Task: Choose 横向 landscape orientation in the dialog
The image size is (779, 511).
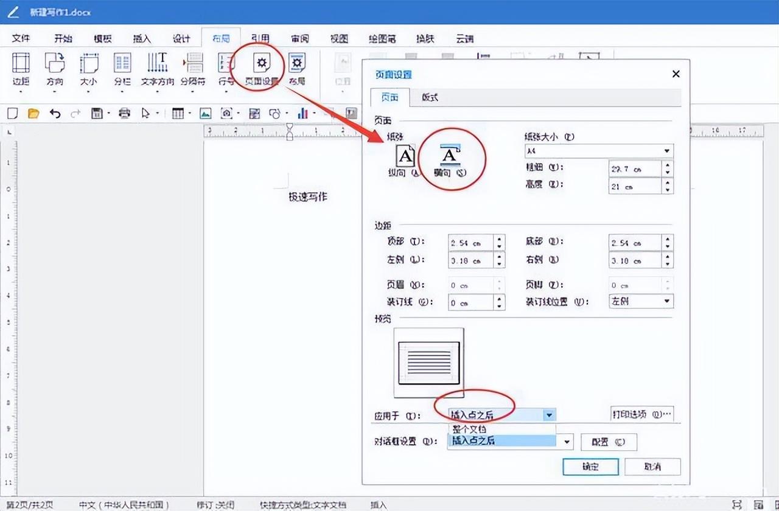Action: (450, 161)
